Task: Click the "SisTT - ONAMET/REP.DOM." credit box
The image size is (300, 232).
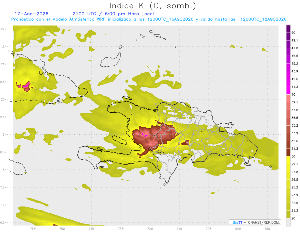Action: [255, 222]
